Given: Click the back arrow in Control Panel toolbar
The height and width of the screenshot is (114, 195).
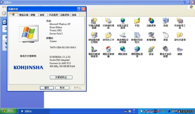Looking at the screenshot, I should coord(4,13).
